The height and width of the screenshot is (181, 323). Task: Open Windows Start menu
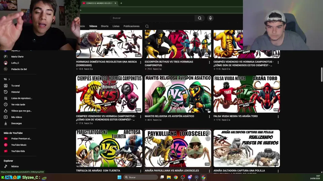pyautogui.click(x=119, y=177)
